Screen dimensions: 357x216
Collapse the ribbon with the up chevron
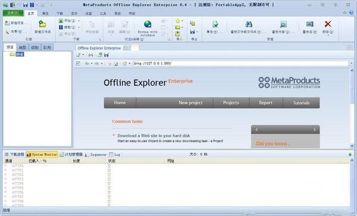[345, 12]
